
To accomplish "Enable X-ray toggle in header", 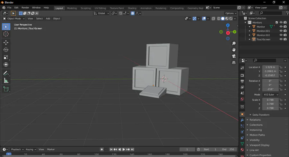I will click(x=213, y=19).
